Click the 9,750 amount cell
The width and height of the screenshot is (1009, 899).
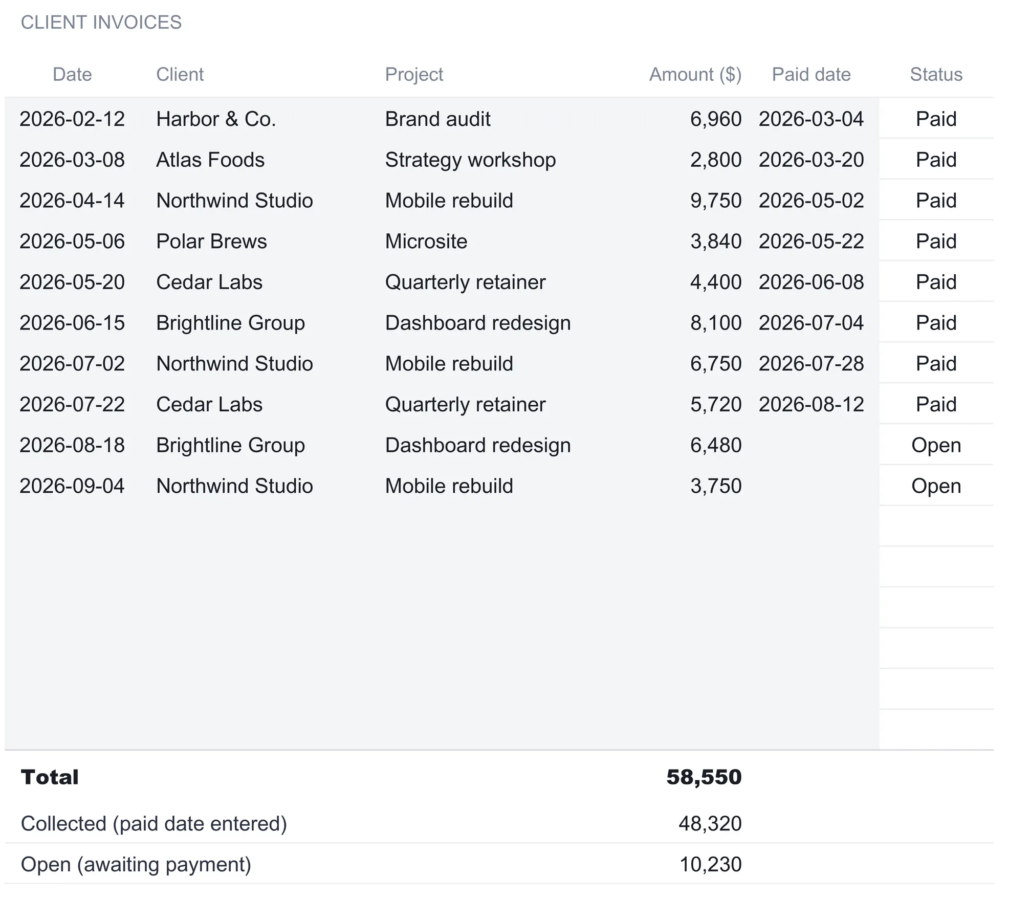click(715, 201)
